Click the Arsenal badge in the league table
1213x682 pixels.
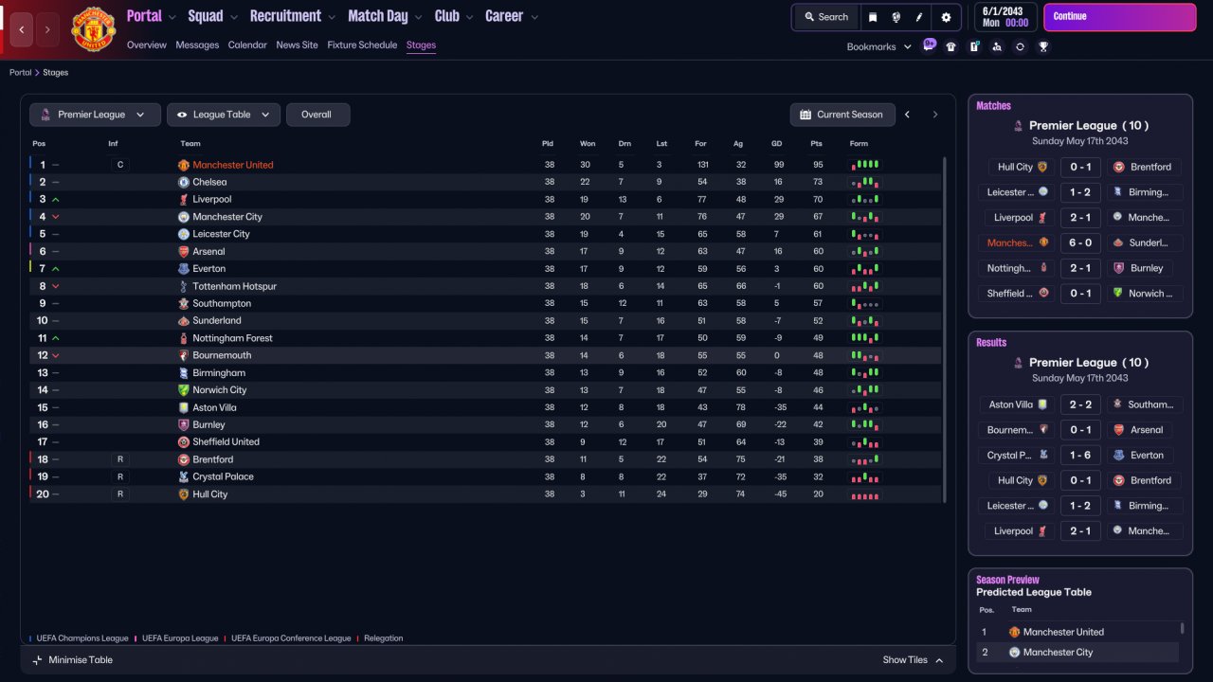[184, 251]
